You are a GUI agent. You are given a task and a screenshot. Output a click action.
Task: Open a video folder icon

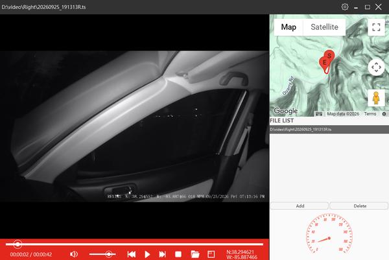coord(195,254)
